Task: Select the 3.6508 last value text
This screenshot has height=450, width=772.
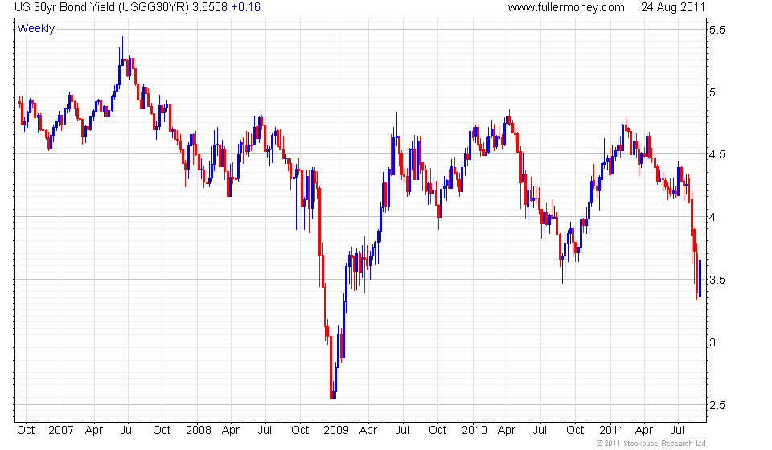Action: (x=210, y=7)
